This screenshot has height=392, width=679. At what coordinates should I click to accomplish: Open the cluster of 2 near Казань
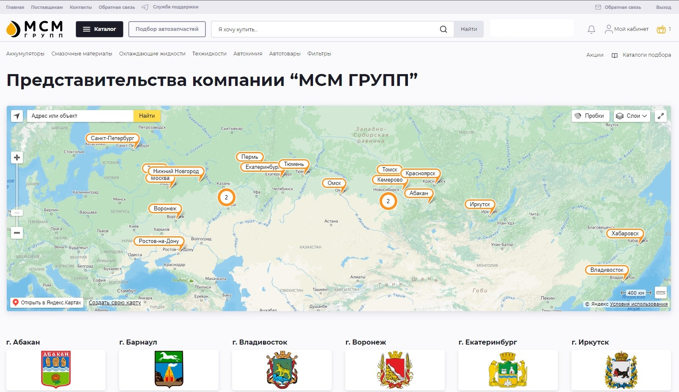pyautogui.click(x=226, y=197)
